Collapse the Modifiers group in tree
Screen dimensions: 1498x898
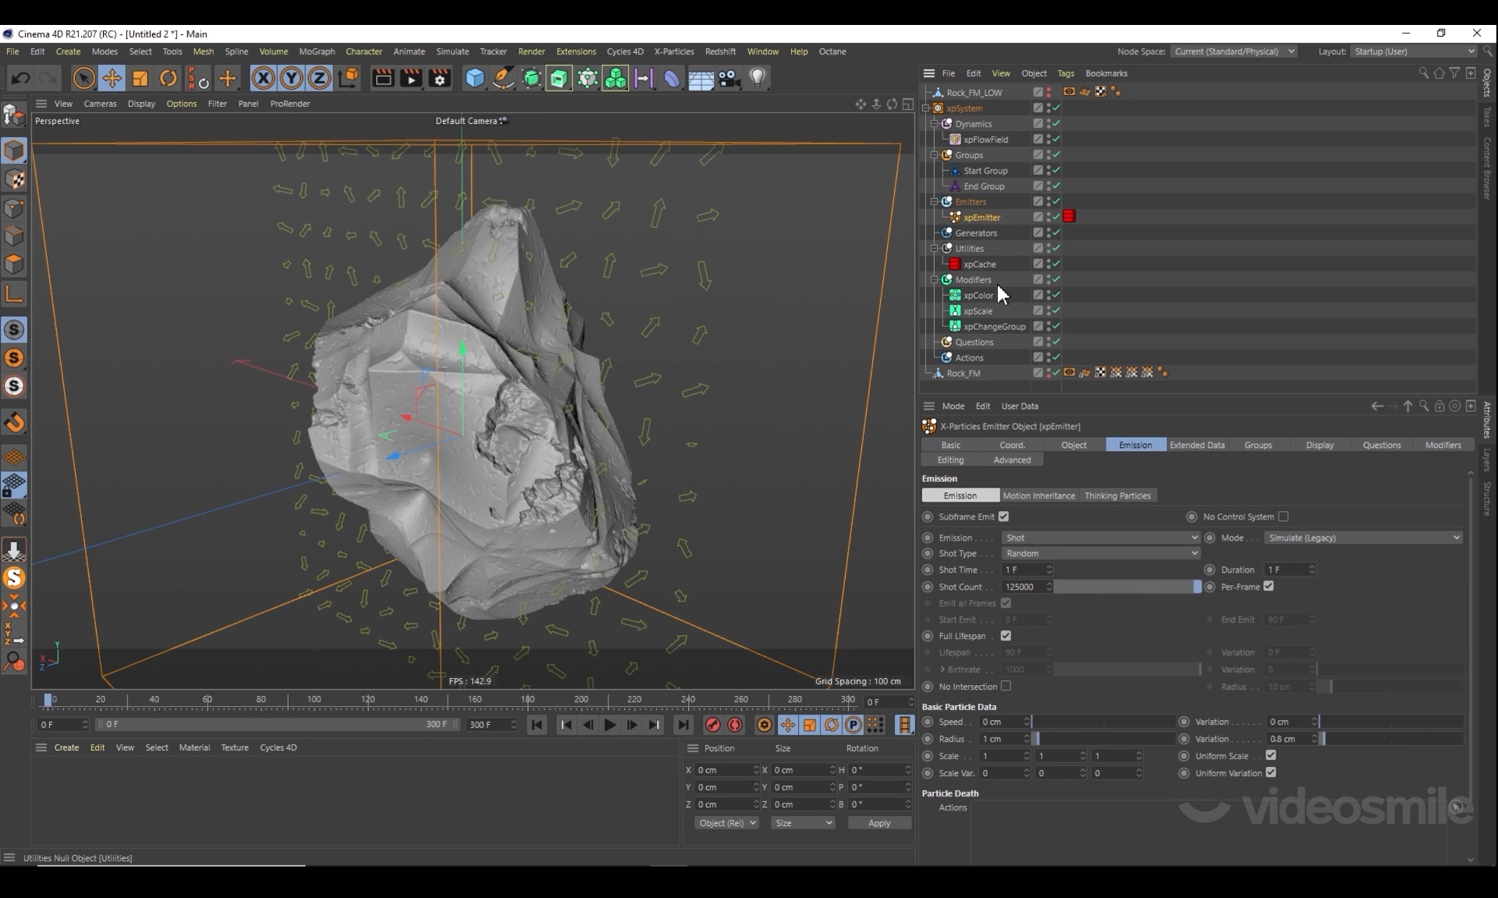934,280
